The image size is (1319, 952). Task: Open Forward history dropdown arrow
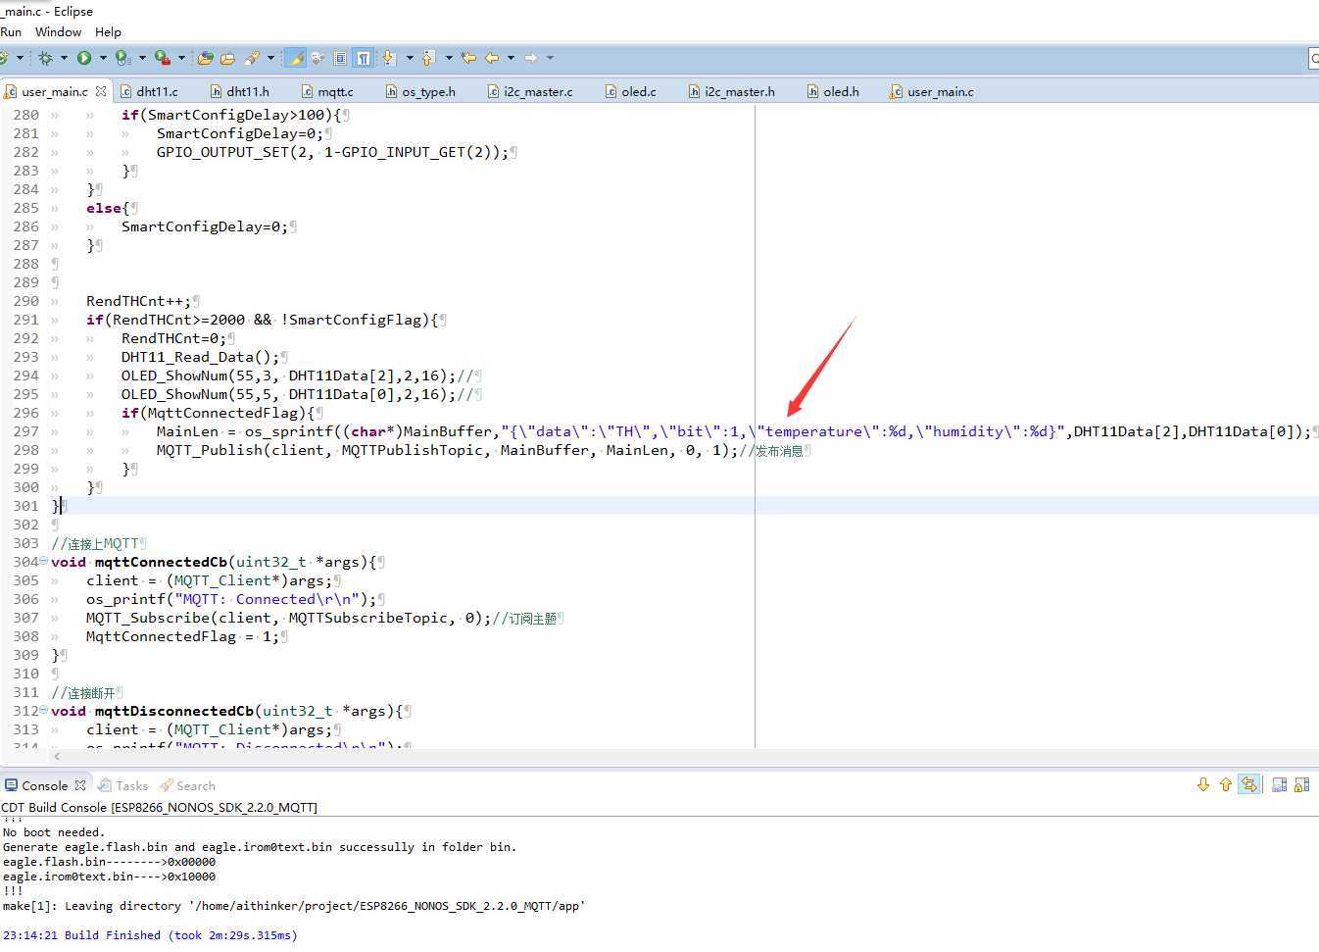coord(550,58)
